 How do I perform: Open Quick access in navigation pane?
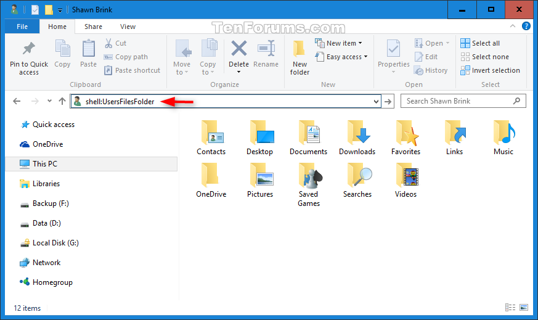47,125
